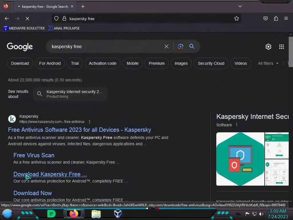
Task: Select the Mobile filter chip
Action: click(x=132, y=63)
